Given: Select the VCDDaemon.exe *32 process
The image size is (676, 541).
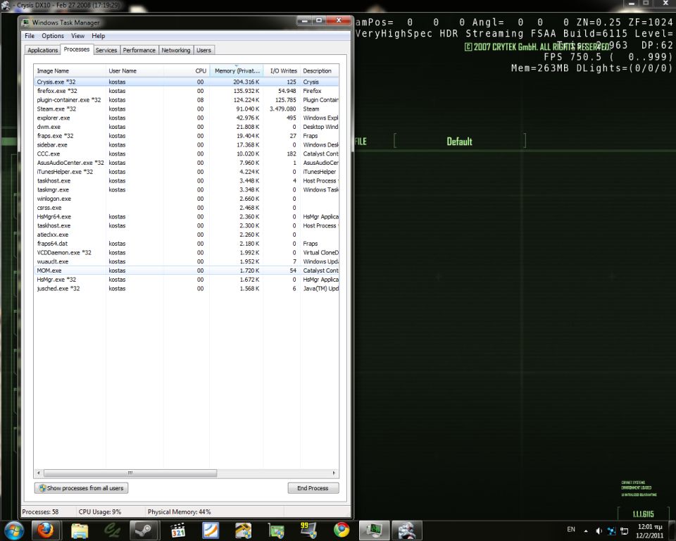Looking at the screenshot, I should (x=186, y=253).
